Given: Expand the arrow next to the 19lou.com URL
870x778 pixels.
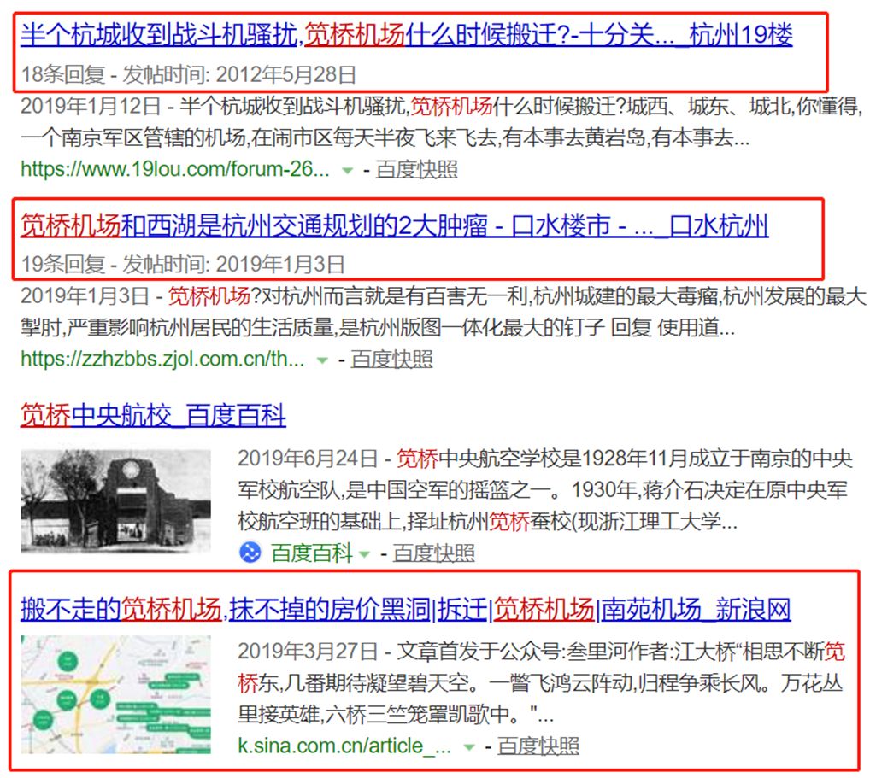Looking at the screenshot, I should [347, 170].
